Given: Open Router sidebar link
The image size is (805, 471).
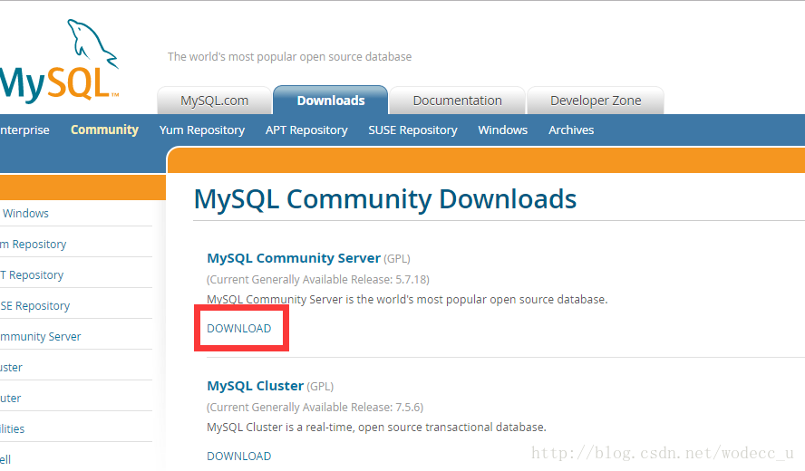Looking at the screenshot, I should 10,399.
